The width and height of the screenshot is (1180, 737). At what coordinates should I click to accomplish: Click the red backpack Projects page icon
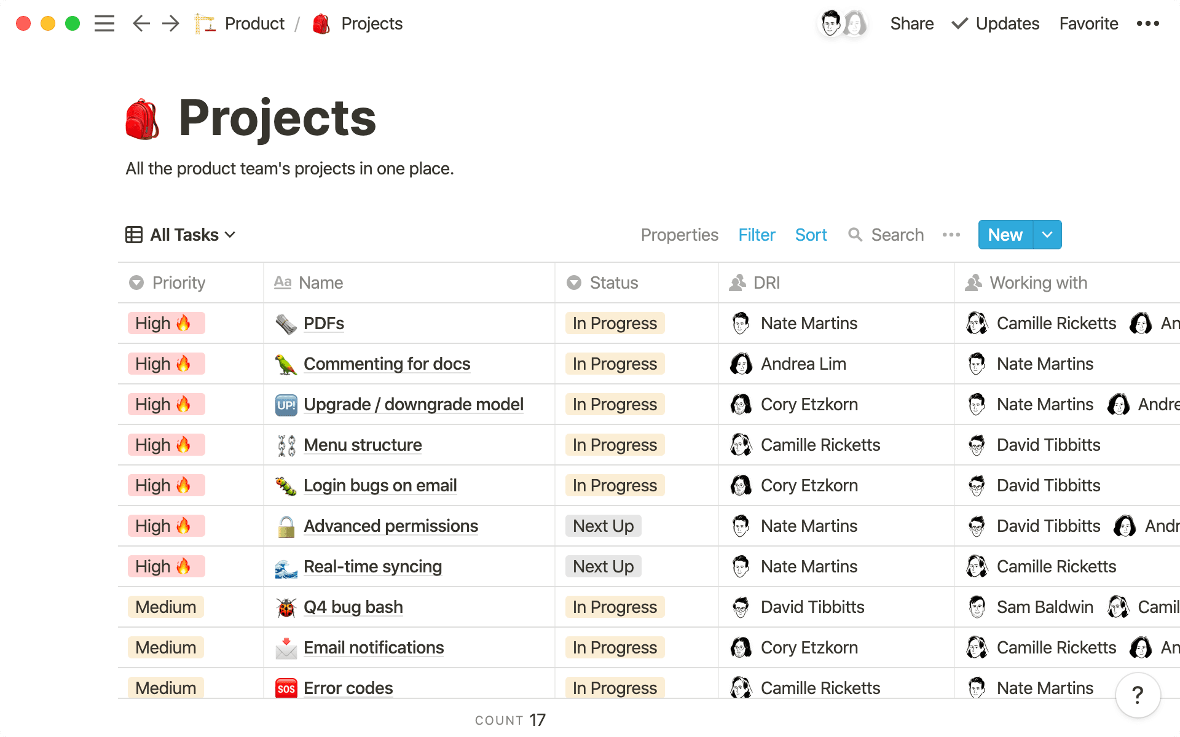click(x=143, y=118)
